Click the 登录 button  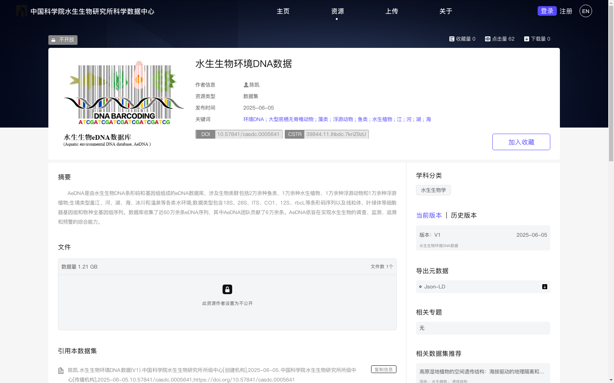547,11
